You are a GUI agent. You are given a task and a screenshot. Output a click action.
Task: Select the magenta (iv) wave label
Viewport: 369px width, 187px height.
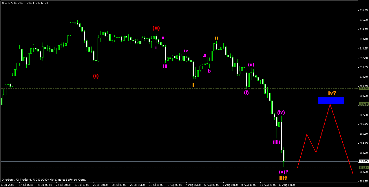point(281,112)
